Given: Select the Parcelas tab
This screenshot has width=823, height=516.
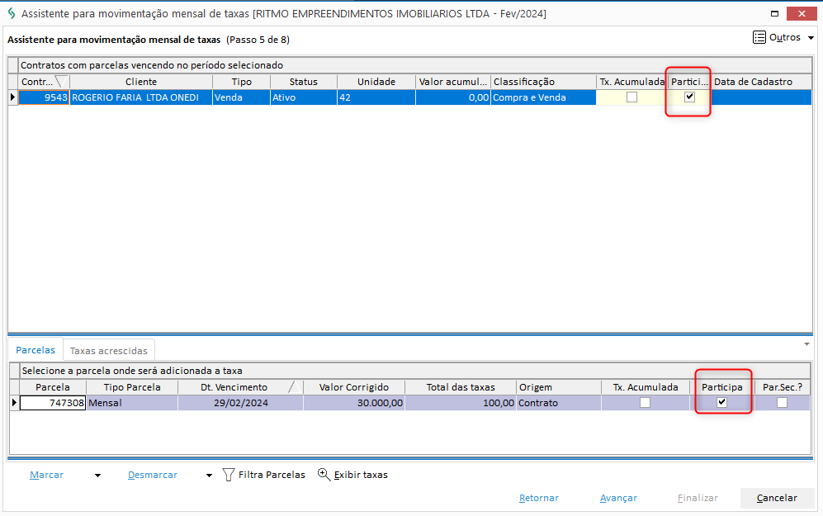Looking at the screenshot, I should point(35,351).
